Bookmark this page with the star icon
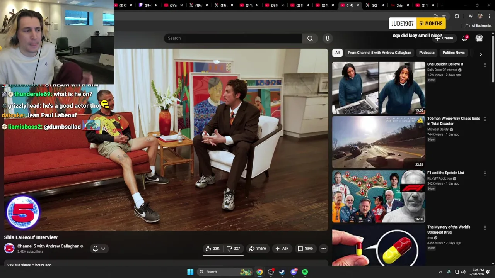Image resolution: width=495 pixels, height=278 pixels. click(444, 16)
